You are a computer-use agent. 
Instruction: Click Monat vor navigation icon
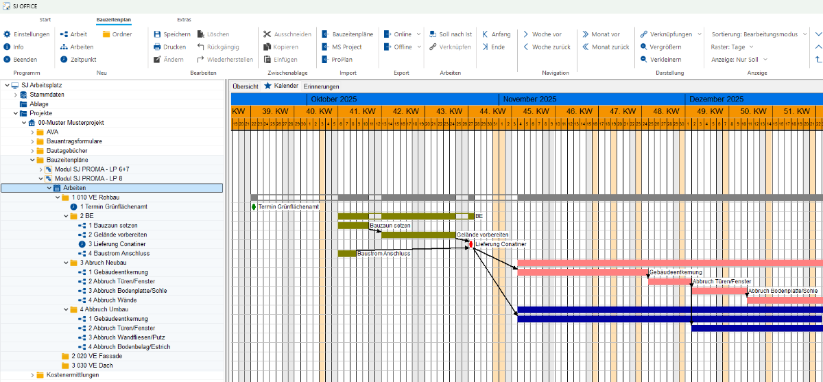586,34
